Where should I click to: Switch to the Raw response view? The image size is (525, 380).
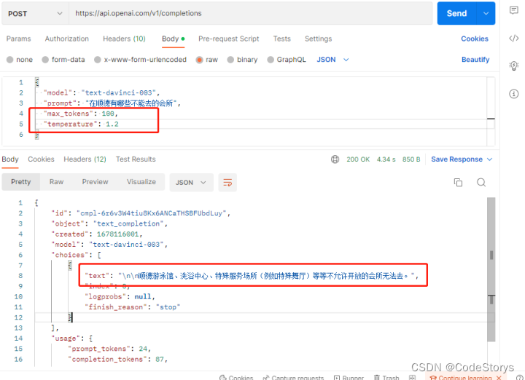click(56, 182)
